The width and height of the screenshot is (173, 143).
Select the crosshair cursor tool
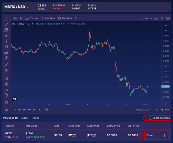6,19
